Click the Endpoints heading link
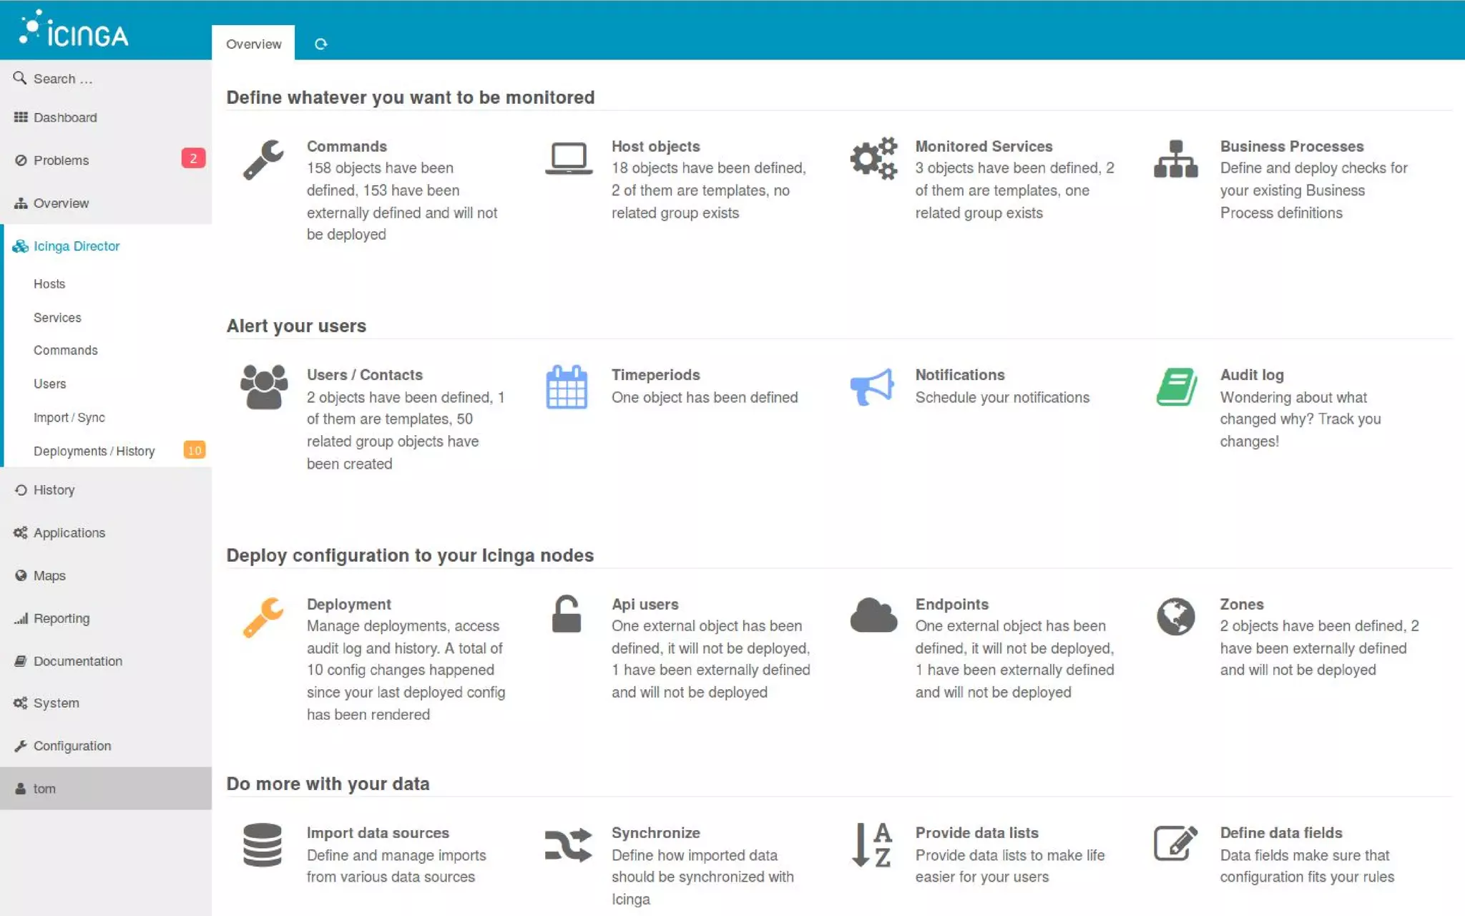The image size is (1465, 916). pos(951,604)
